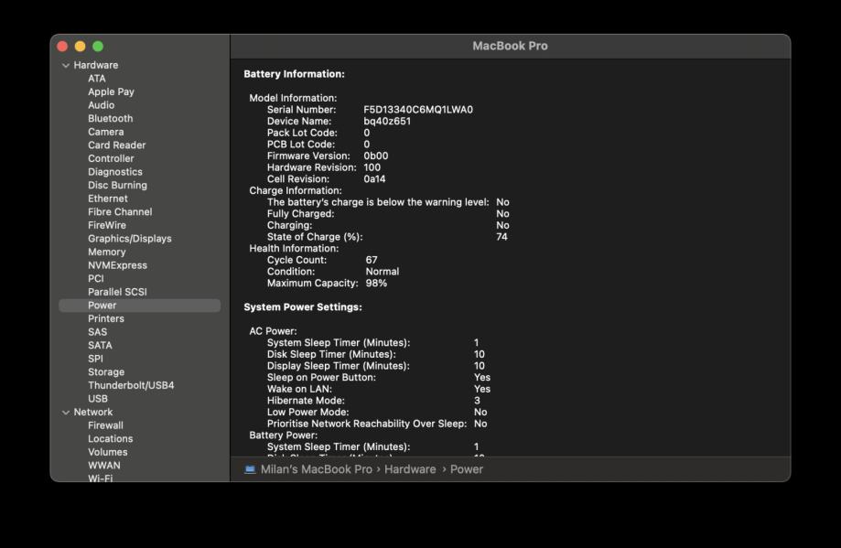Click the laptop icon in path bar
Viewport: 841px width, 548px height.
(x=250, y=469)
